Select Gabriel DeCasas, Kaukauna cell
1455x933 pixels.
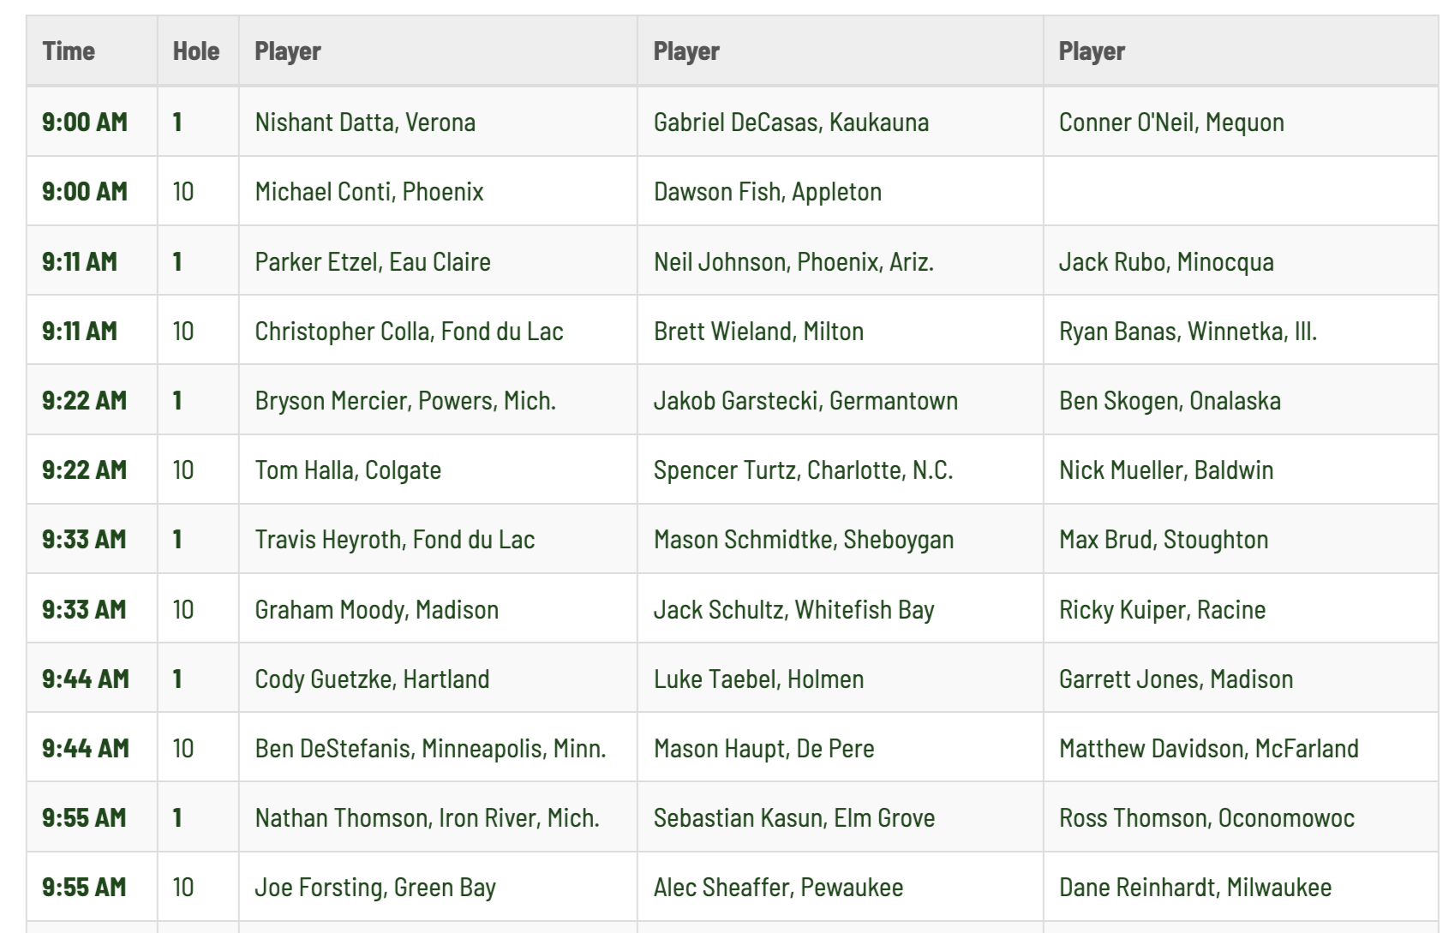point(791,122)
